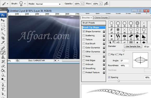
Task: Toggle lock icon for Shape Dynamics
Action: tap(104, 32)
